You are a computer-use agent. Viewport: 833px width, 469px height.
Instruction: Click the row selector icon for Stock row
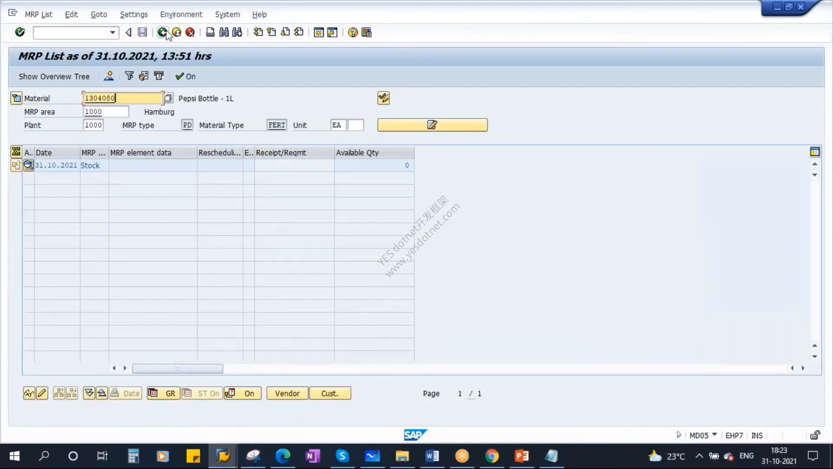click(16, 165)
